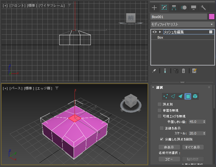The image size is (216, 167).
Task: Open the Hierarchy panel tab
Action: coord(174,8)
